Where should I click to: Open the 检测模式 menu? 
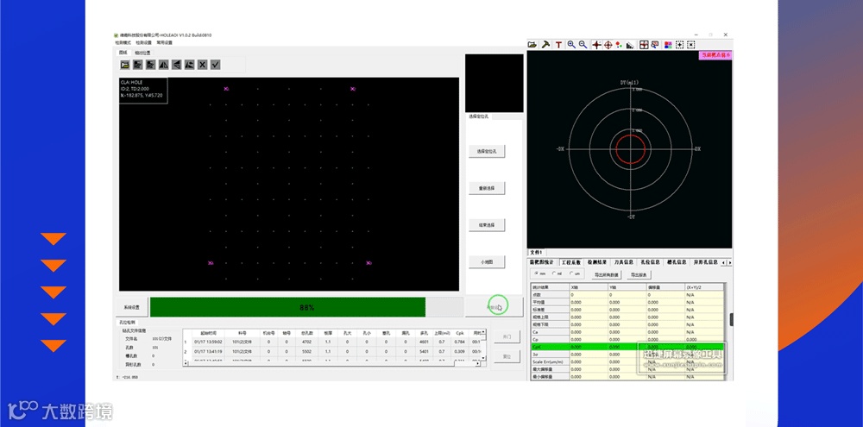123,42
